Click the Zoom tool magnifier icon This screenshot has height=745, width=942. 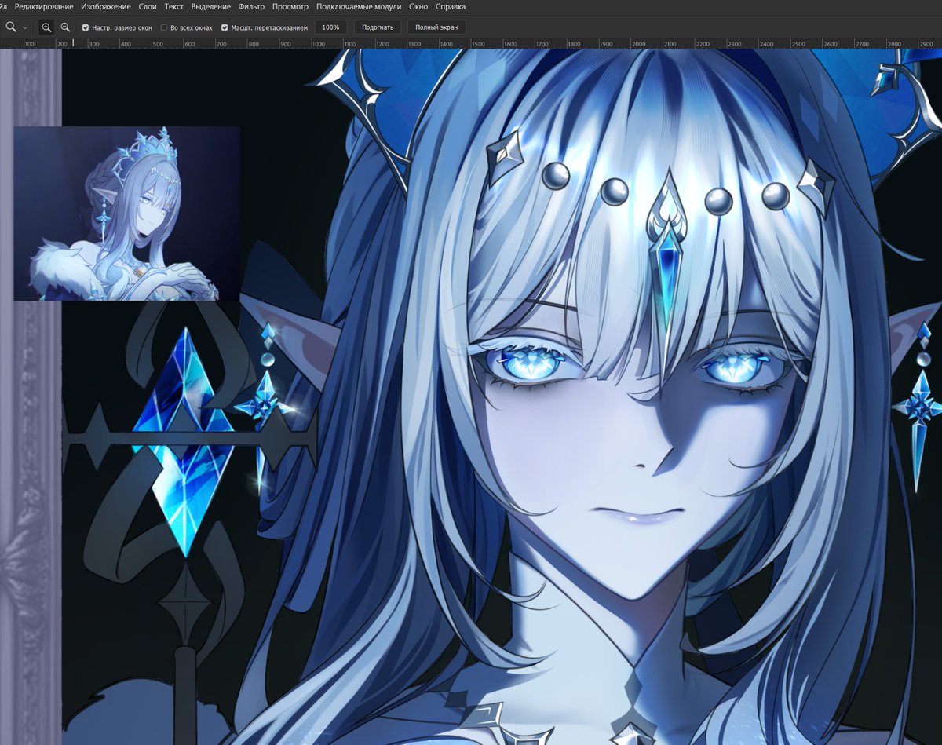tap(11, 27)
